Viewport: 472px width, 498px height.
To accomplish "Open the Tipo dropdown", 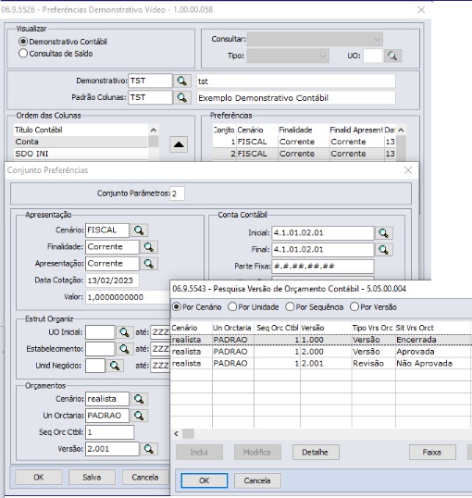I will click(x=288, y=56).
